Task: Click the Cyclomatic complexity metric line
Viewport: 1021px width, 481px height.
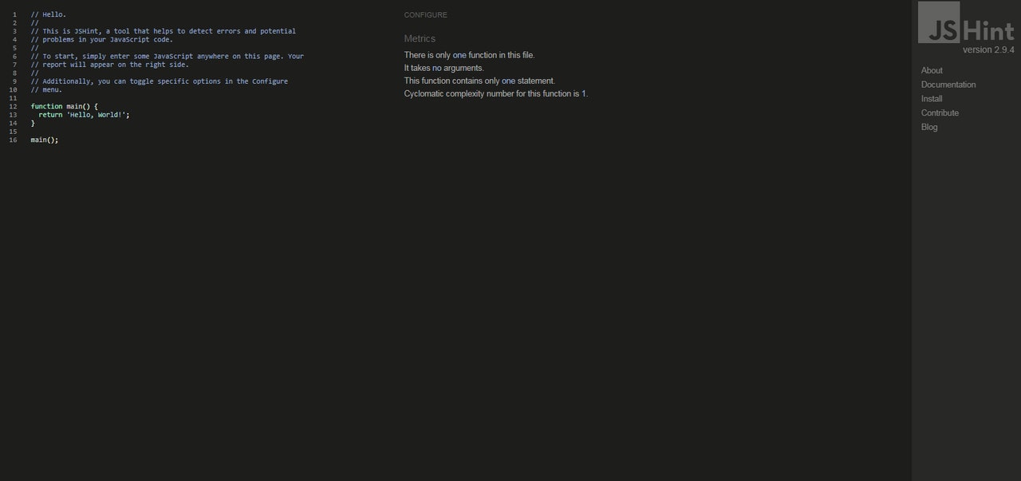Action: (496, 93)
